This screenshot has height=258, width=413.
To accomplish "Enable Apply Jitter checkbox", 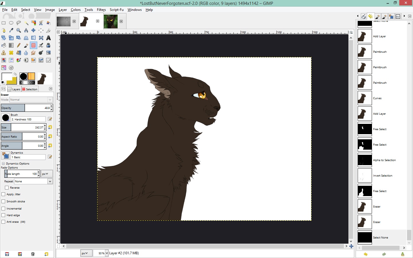I will 3,194.
